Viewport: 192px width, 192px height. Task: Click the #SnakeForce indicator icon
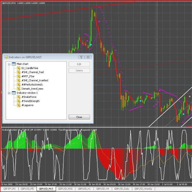[x=19, y=97]
